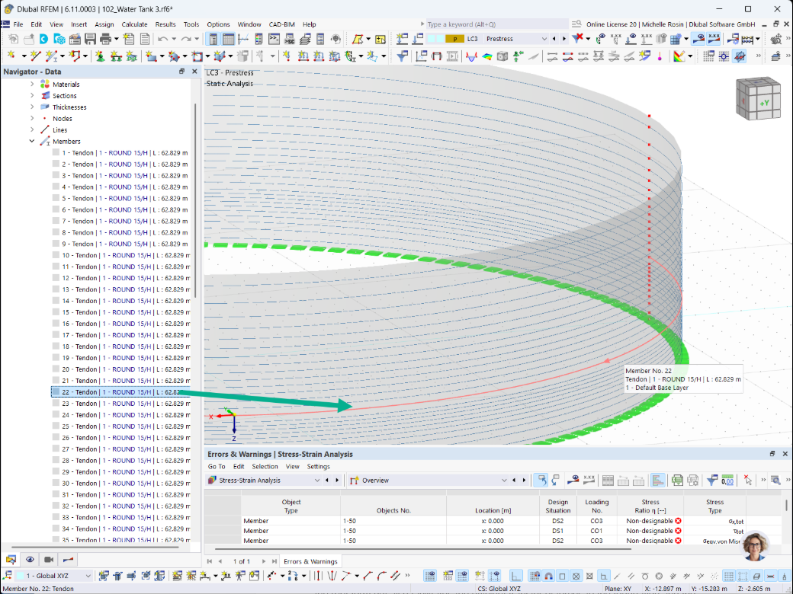Click the Stress Ratio η column header
Image resolution: width=793 pixels, height=594 pixels.
point(650,506)
